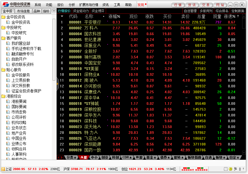Collapse the 港股综合 folder
The width and height of the screenshot is (248, 174).
point(3,96)
